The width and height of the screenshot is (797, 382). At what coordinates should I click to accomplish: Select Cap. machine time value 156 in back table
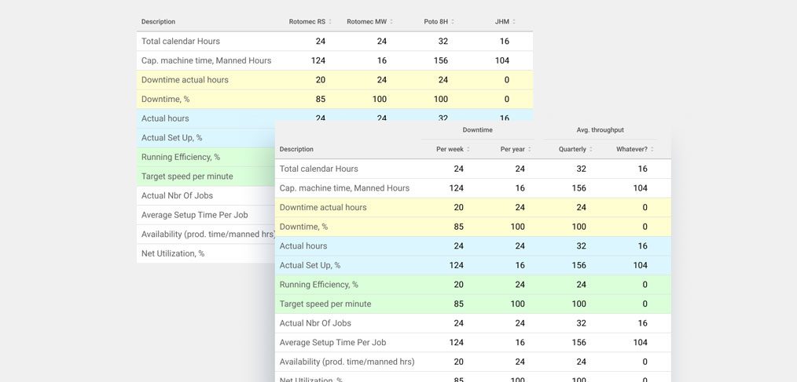(441, 60)
